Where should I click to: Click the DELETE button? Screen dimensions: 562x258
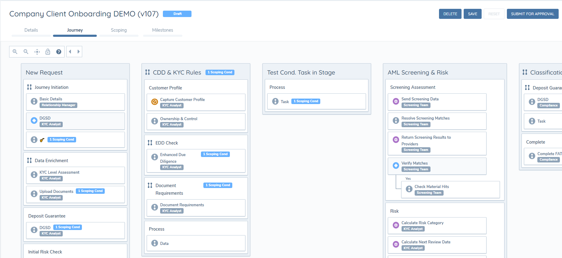click(x=450, y=14)
